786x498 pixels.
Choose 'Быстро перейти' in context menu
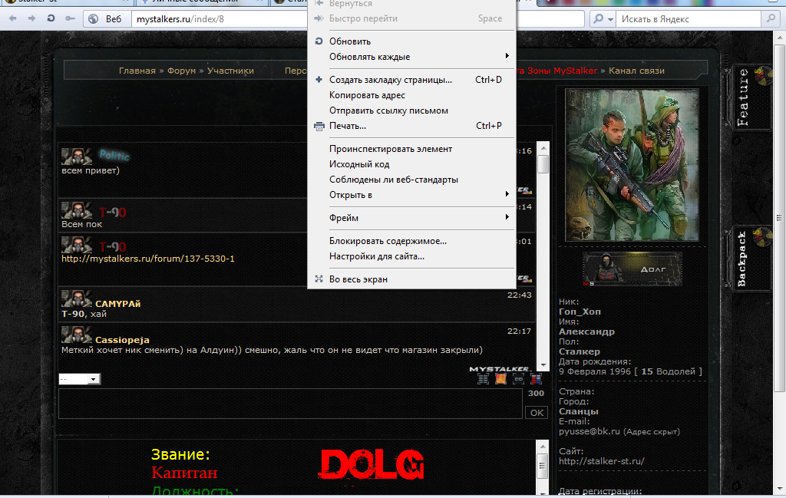pos(411,18)
